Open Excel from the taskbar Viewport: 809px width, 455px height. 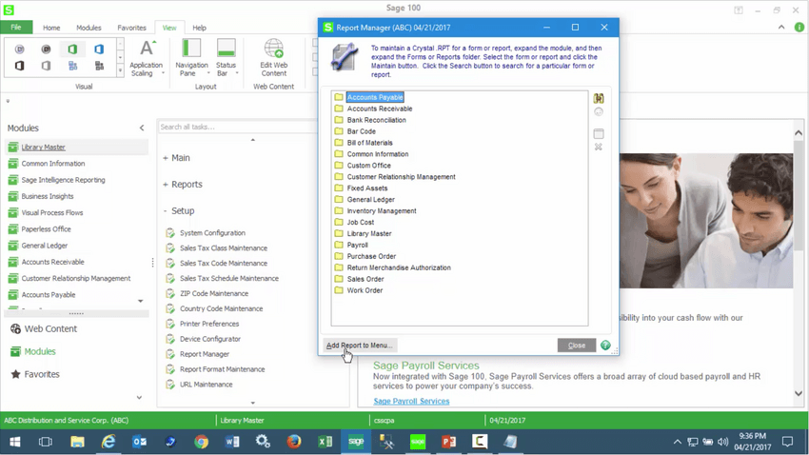[x=326, y=442]
